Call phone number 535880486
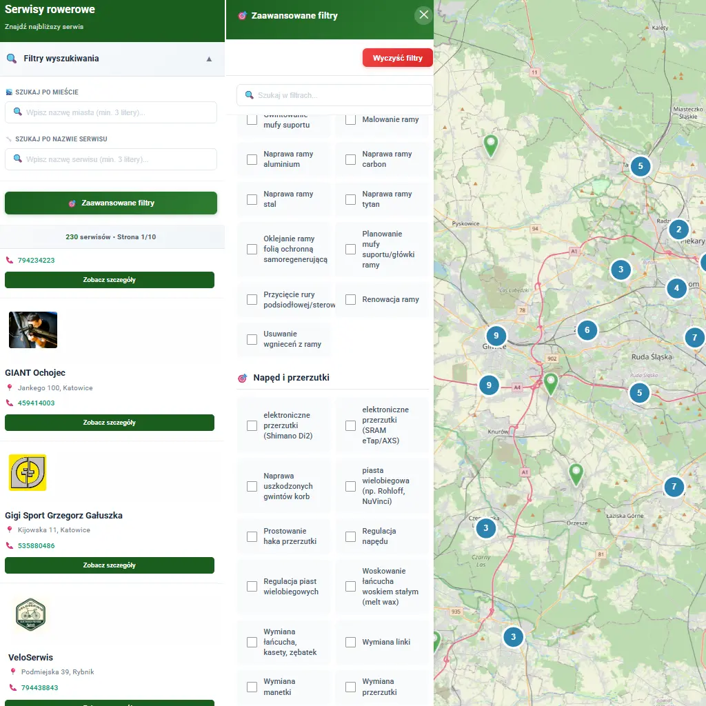The width and height of the screenshot is (706, 706). (x=36, y=546)
